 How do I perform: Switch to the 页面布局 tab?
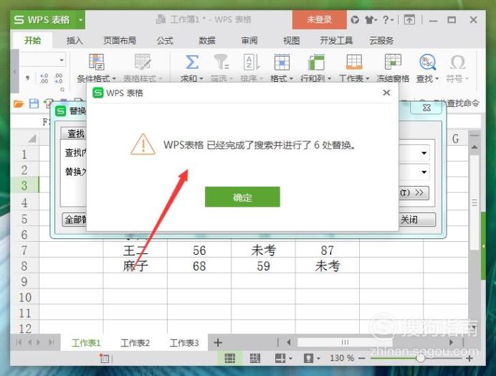pyautogui.click(x=120, y=41)
